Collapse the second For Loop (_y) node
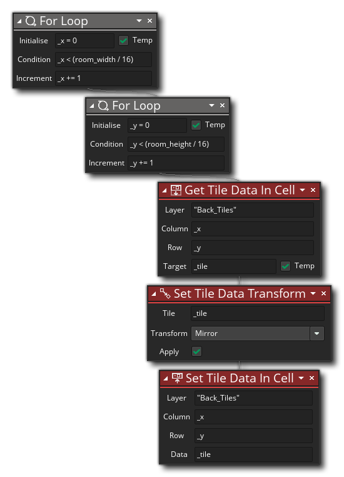Viewport: 344px width, 477px height. point(92,106)
